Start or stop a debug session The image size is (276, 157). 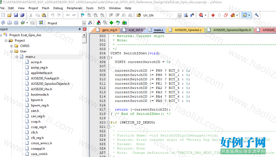tap(201, 15)
